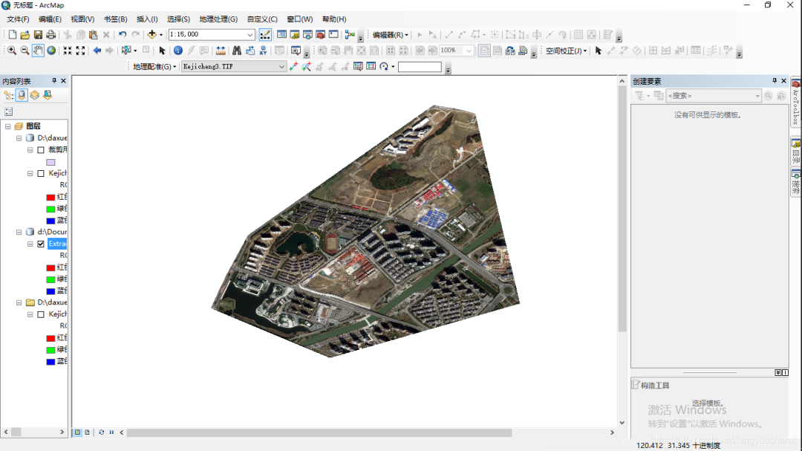Open the 地理配准(G) dropdown menu

(x=154, y=67)
